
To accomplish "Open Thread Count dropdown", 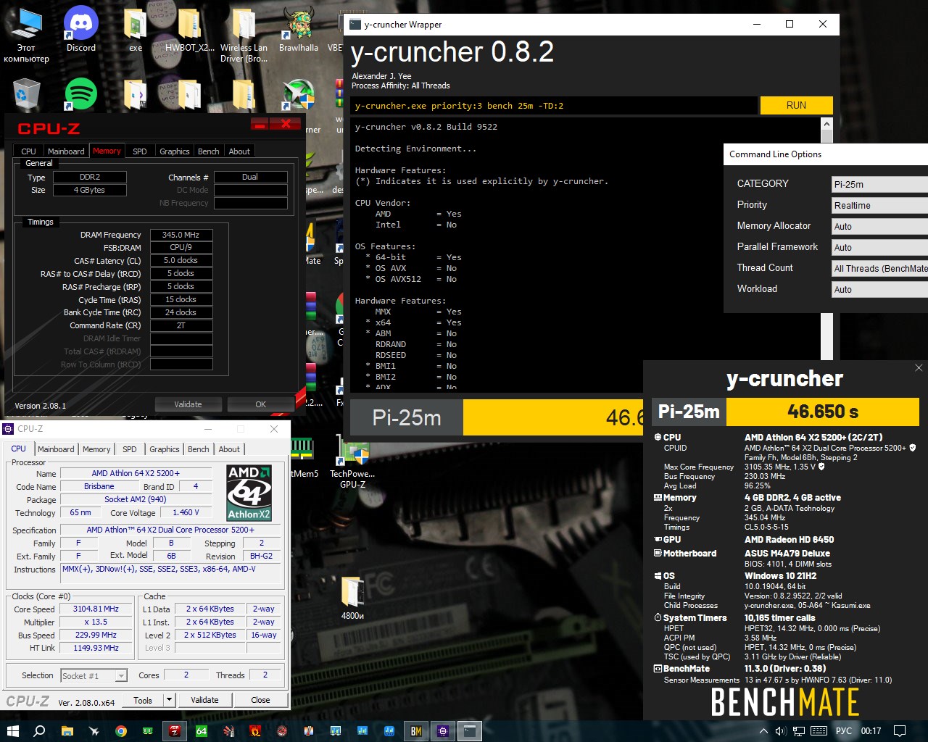I will point(879,268).
